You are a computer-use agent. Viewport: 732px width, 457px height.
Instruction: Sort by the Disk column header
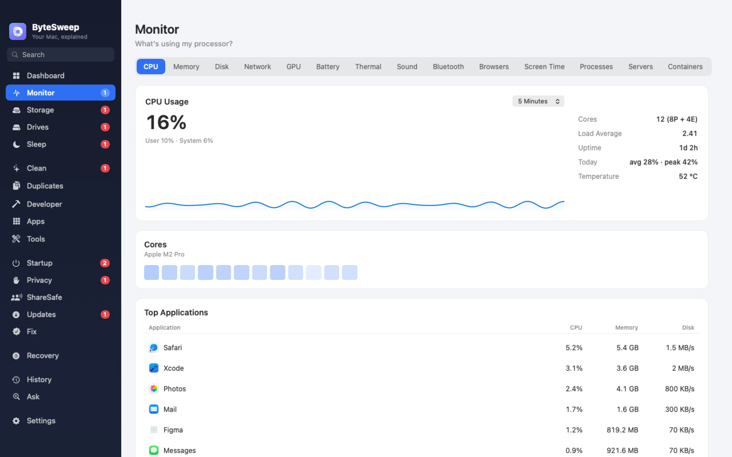[688, 328]
